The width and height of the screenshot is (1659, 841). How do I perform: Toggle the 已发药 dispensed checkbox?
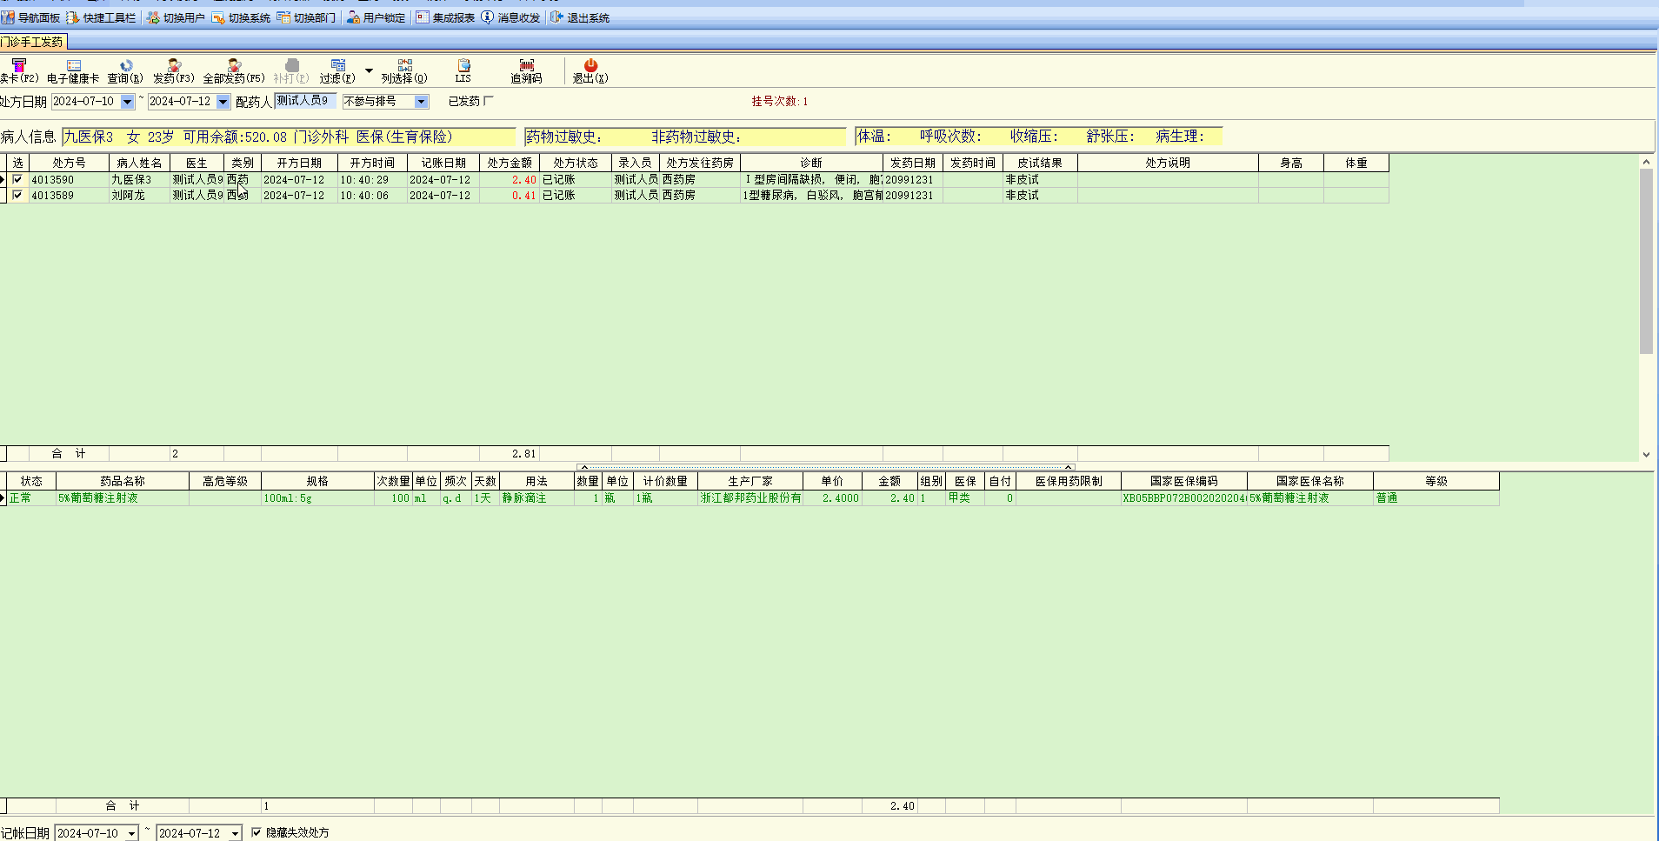(489, 101)
